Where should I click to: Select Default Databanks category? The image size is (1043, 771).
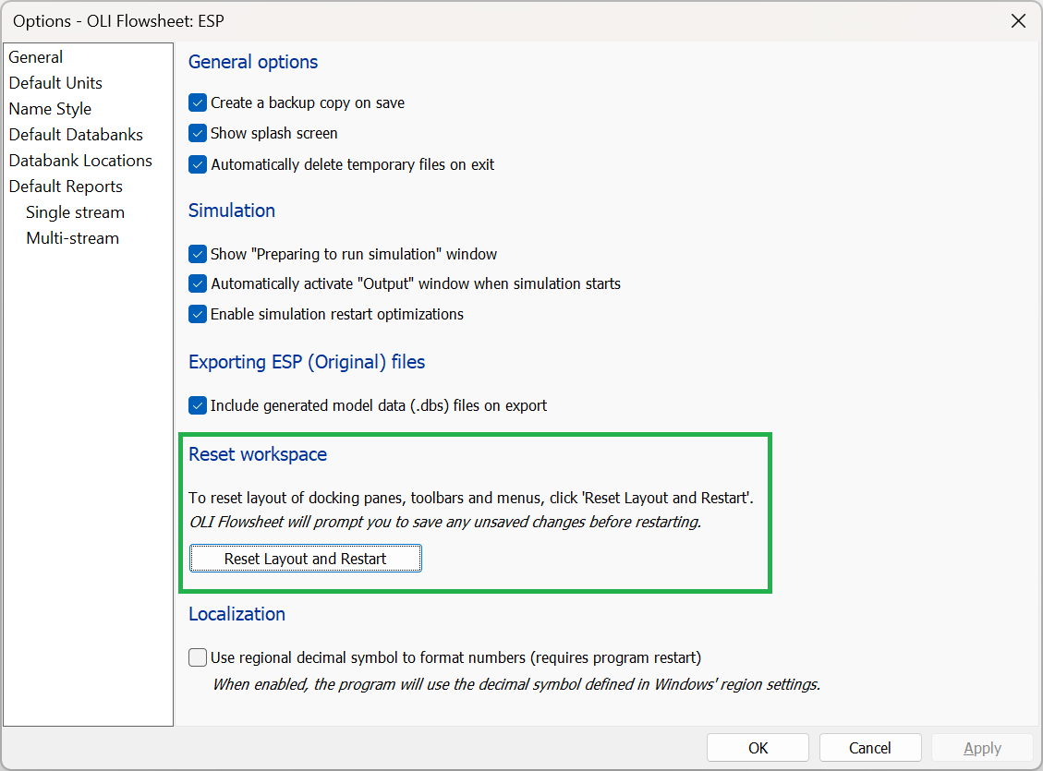click(76, 135)
